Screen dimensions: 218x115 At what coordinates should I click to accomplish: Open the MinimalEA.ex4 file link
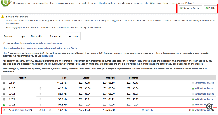(23, 110)
